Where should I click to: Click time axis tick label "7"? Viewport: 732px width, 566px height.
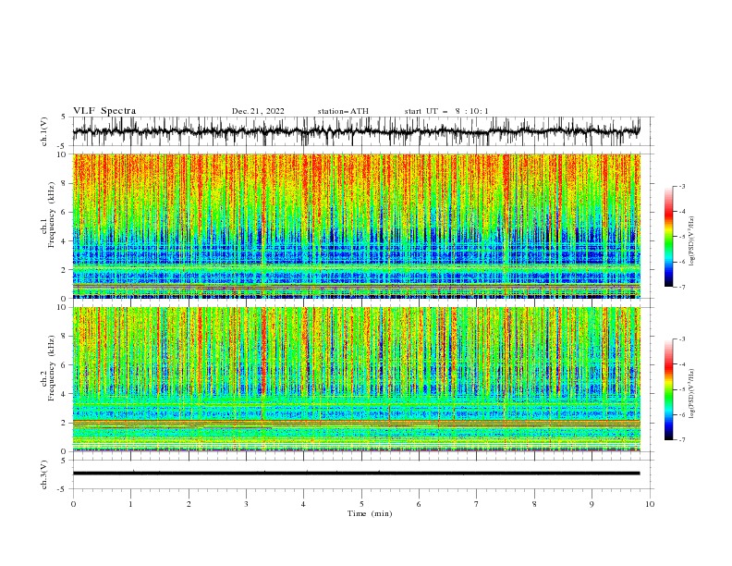tap(477, 504)
